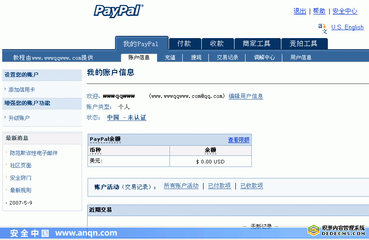369x240 pixels.
Task: Open the 用户信息 sub-tab
Action: point(301,58)
